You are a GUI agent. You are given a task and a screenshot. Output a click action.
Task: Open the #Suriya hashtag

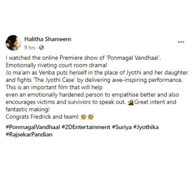[122, 127]
